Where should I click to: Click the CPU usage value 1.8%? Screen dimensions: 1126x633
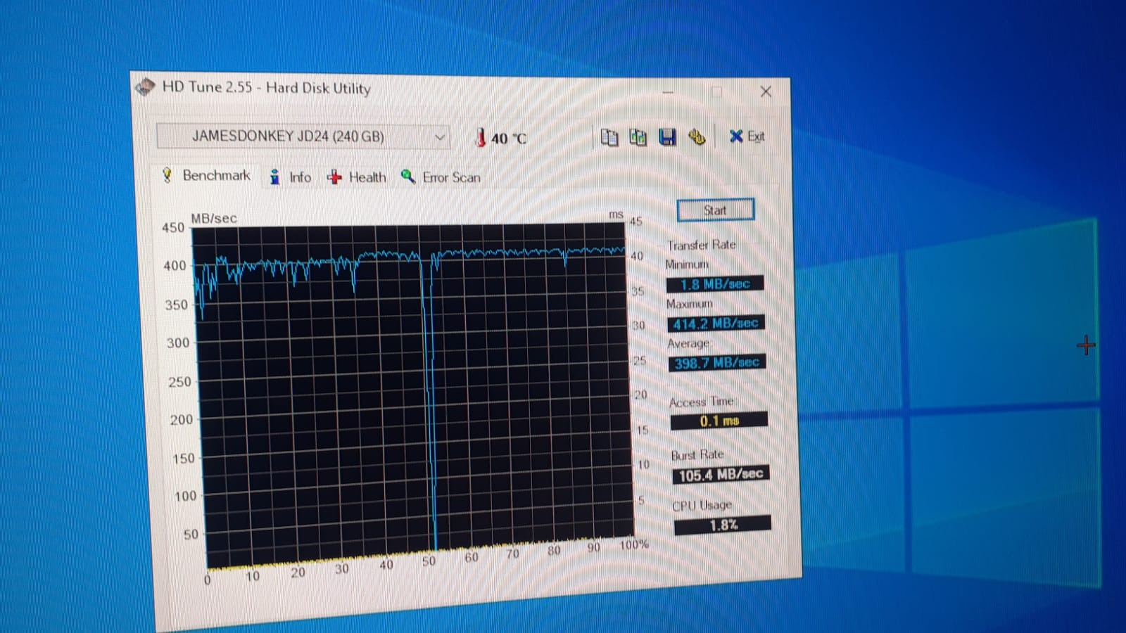pos(723,525)
